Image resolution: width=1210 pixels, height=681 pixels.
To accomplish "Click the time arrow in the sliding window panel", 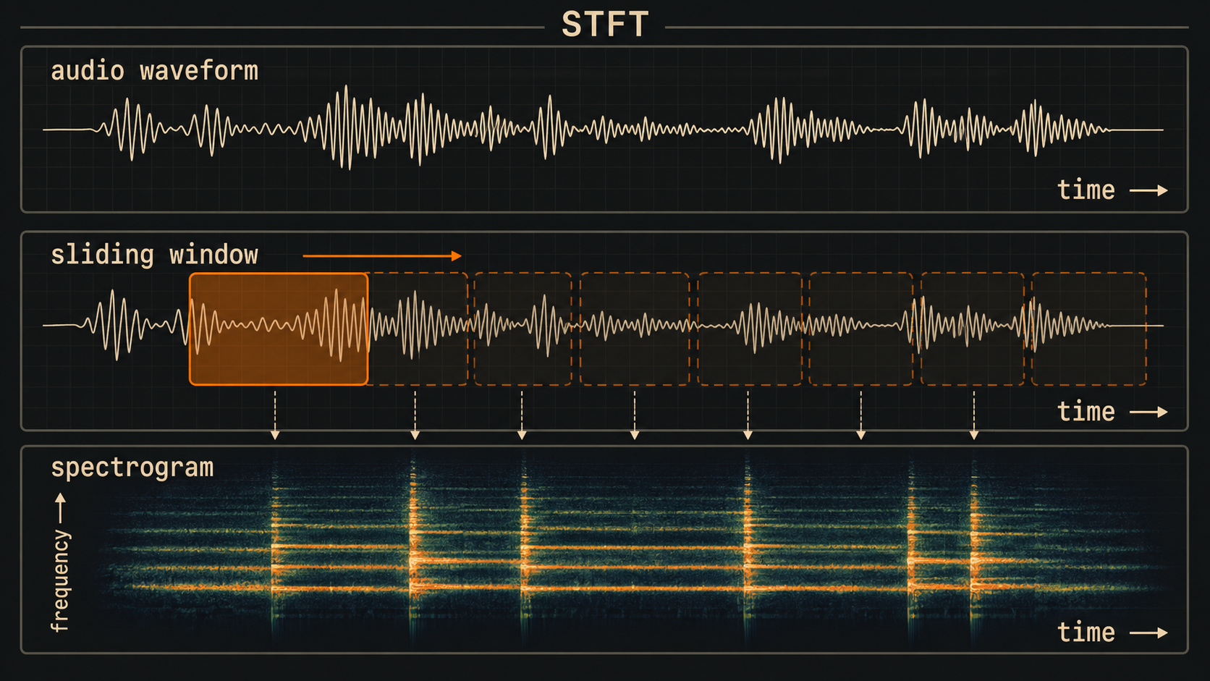I will tap(1148, 412).
